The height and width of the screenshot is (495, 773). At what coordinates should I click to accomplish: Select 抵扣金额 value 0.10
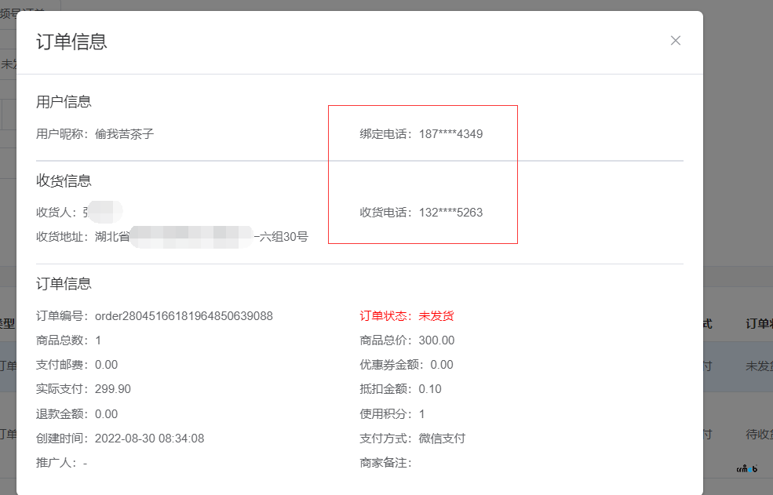point(430,389)
